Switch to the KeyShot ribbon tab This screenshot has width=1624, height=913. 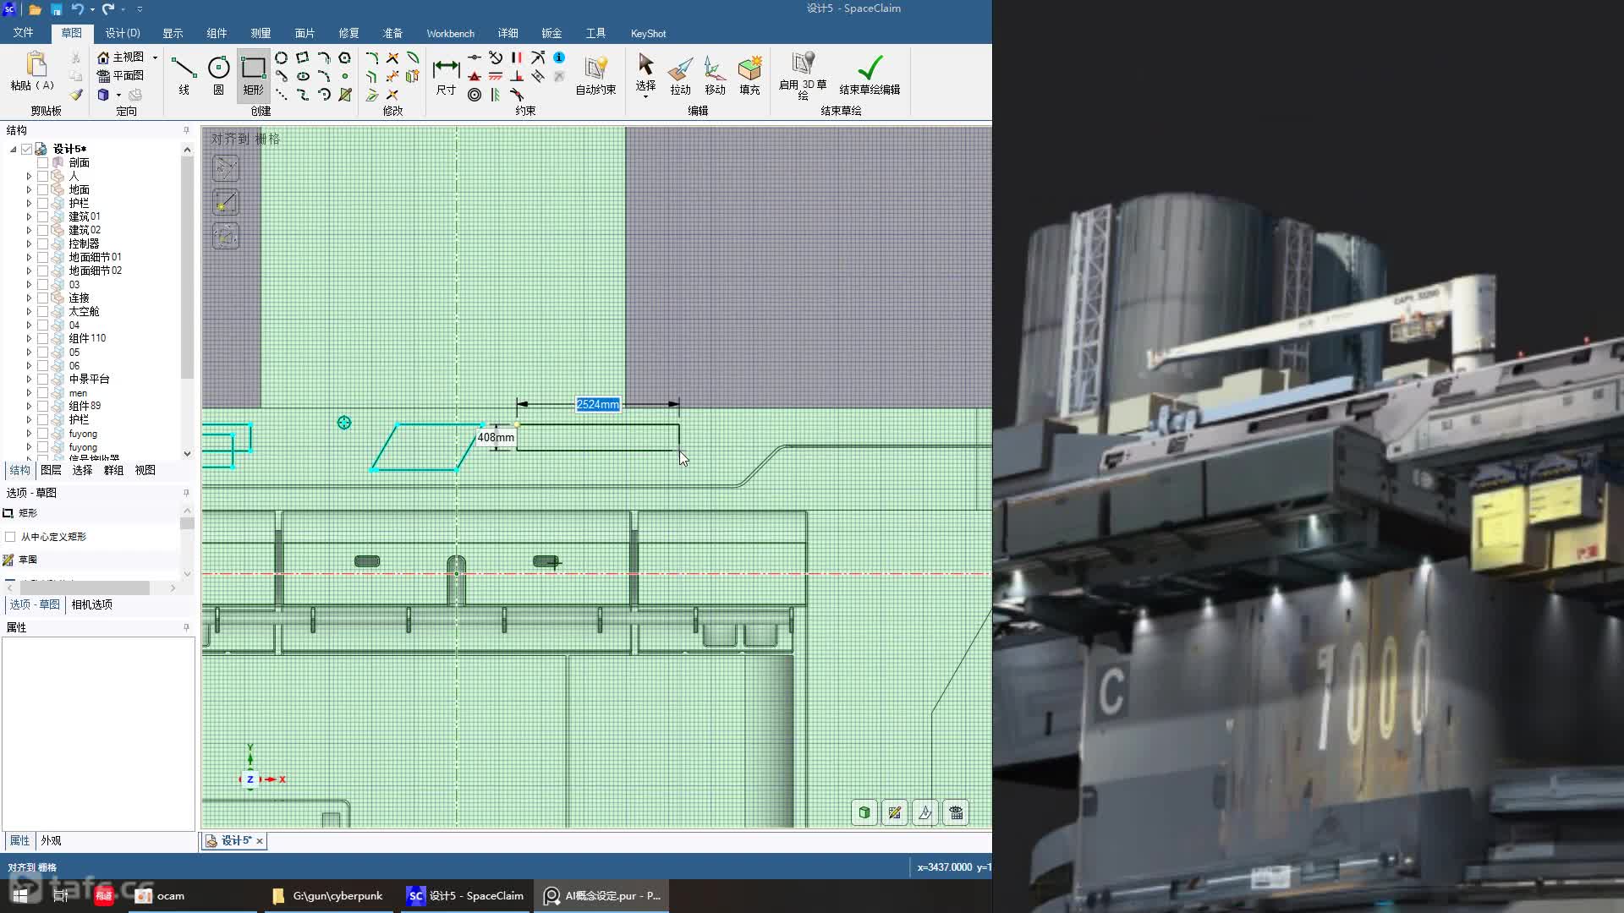[x=648, y=33]
